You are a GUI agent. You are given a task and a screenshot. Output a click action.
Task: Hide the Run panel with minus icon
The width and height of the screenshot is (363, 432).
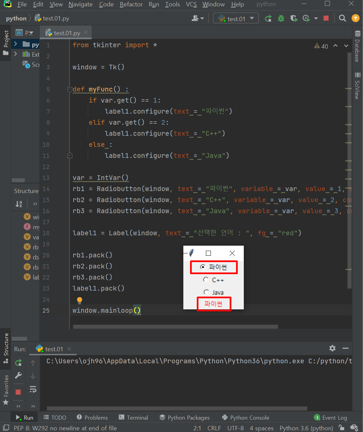(346, 348)
